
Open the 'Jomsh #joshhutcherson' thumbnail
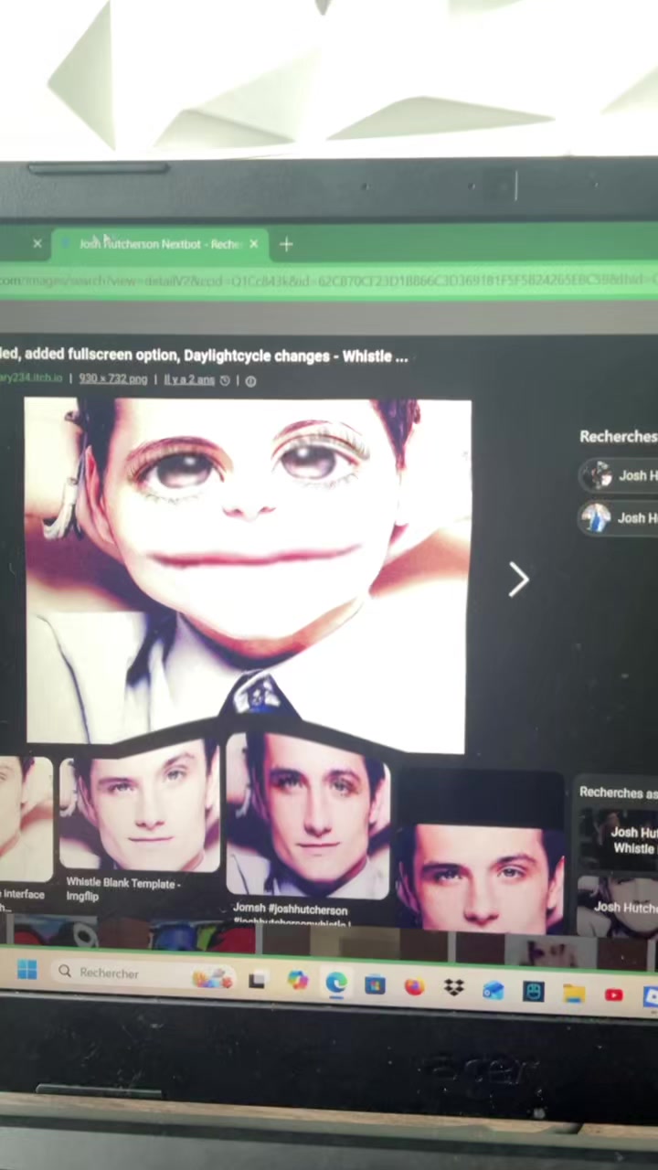308,816
